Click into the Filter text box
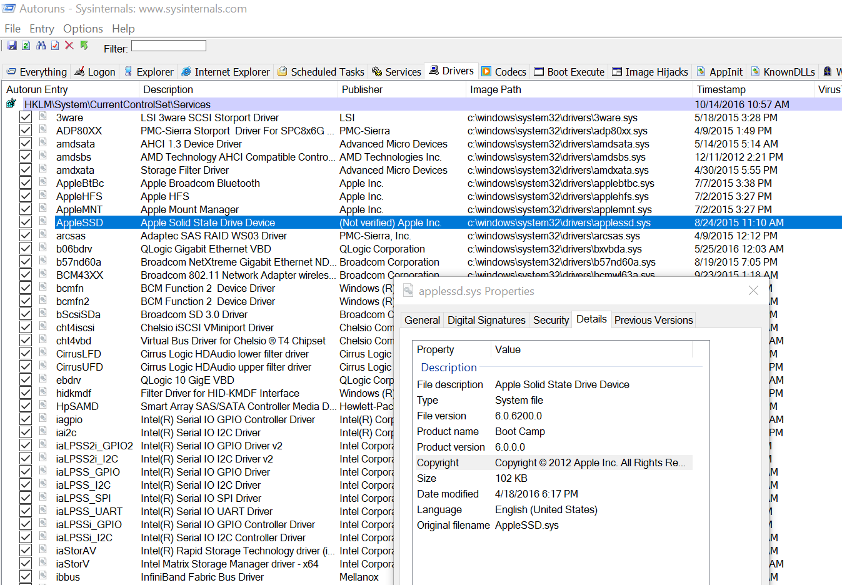Image resolution: width=842 pixels, height=585 pixels. [168, 46]
